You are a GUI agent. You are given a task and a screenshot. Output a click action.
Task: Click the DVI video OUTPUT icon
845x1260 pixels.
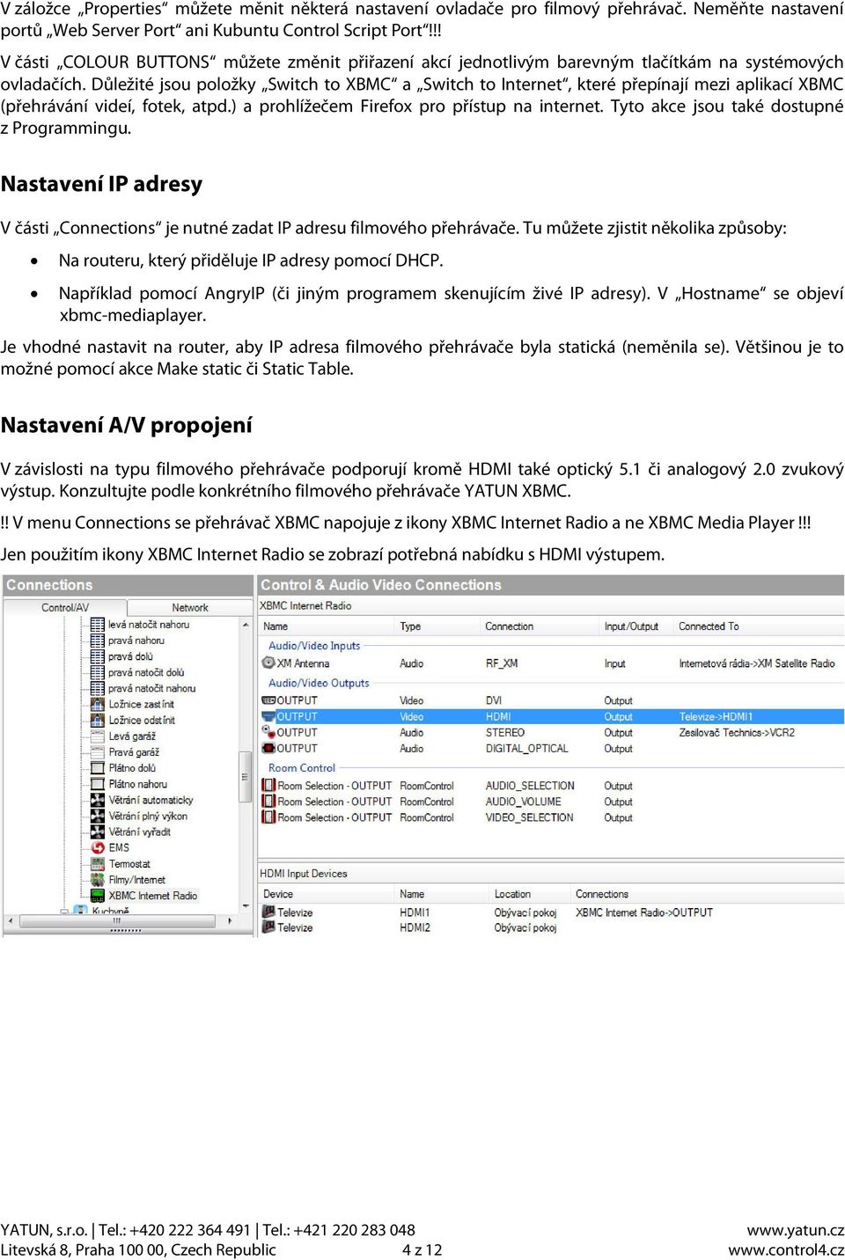(x=268, y=700)
